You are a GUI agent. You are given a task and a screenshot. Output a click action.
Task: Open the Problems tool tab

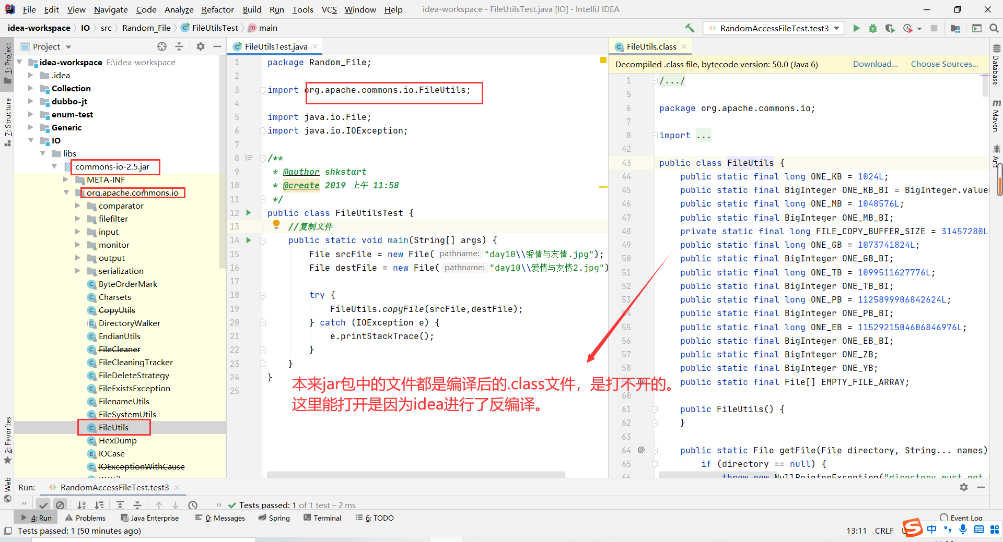[85, 518]
